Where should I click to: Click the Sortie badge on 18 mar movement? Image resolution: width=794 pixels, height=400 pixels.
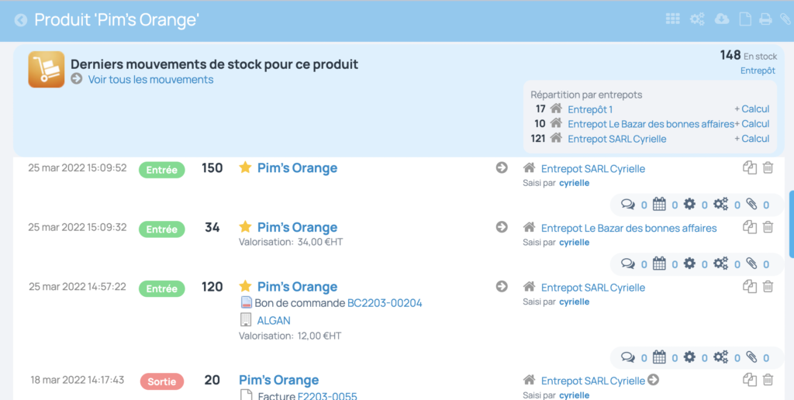tap(162, 381)
